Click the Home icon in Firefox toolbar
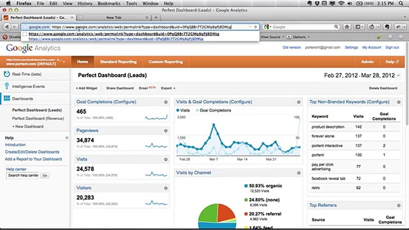The image size is (409, 230). tap(347, 27)
